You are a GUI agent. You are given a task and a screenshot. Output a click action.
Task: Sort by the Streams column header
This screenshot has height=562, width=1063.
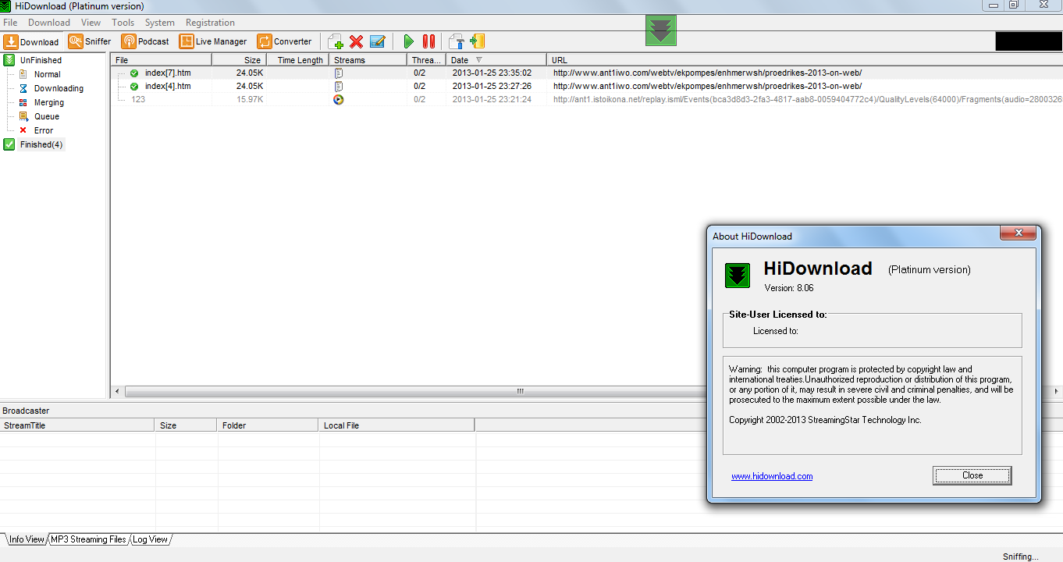(x=368, y=60)
